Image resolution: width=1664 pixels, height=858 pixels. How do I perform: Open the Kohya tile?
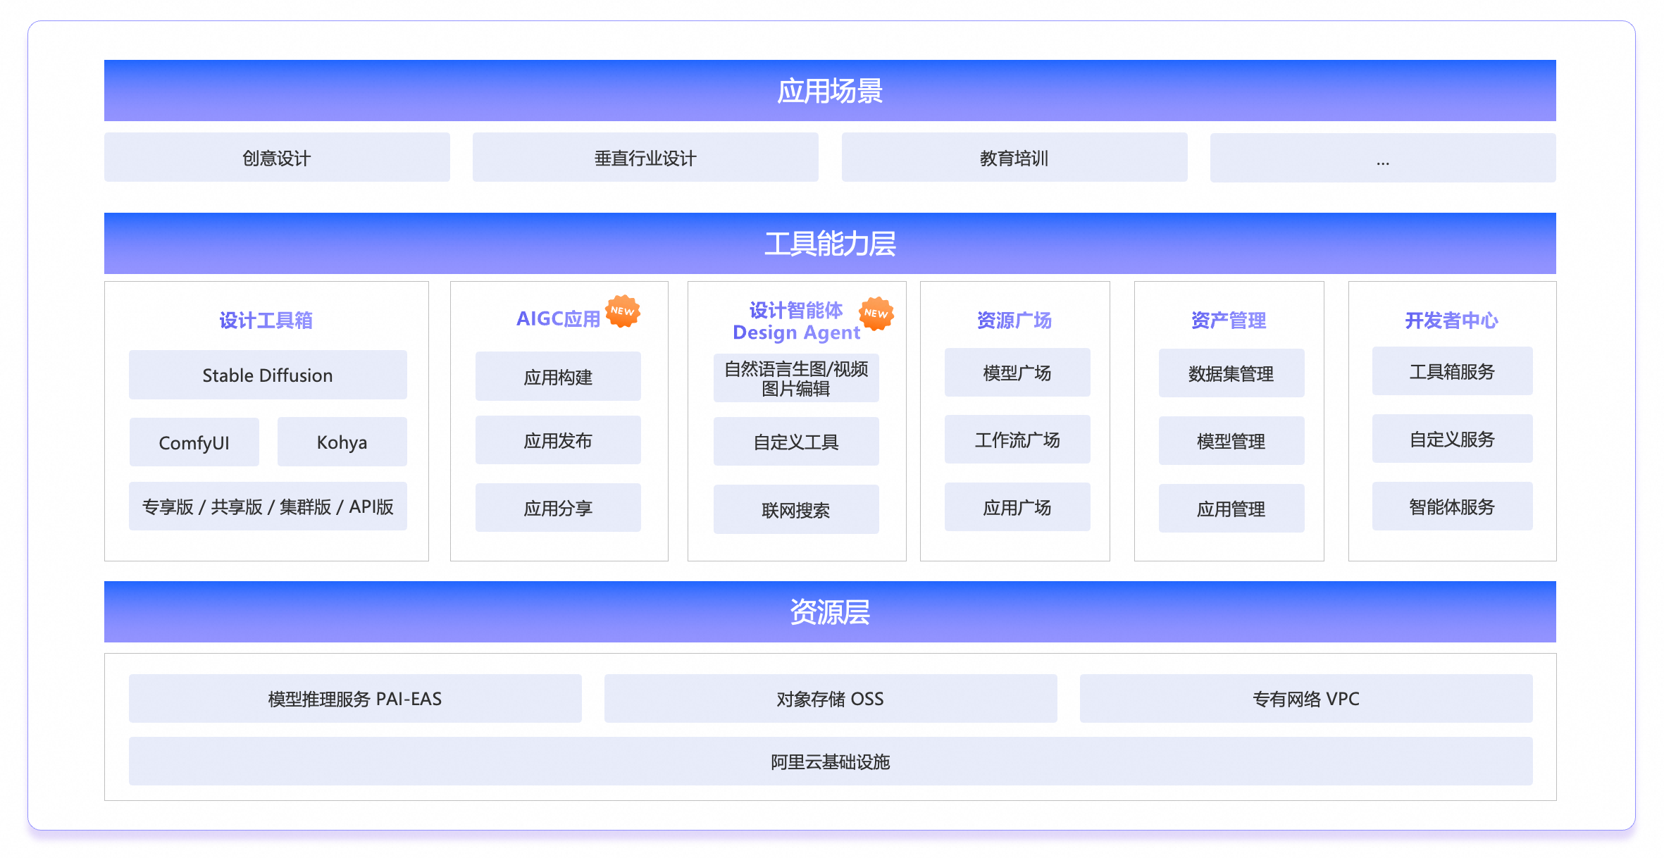342,442
